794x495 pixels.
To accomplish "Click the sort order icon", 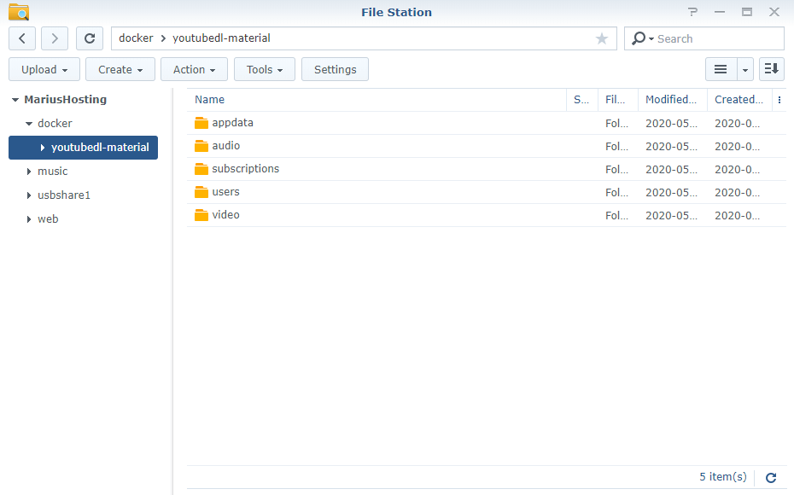I will [771, 69].
